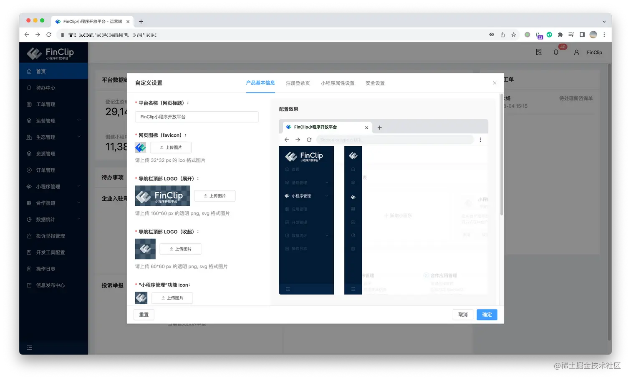The width and height of the screenshot is (631, 380).
Task: Open 操作日志 in the sidebar
Action: click(x=53, y=269)
